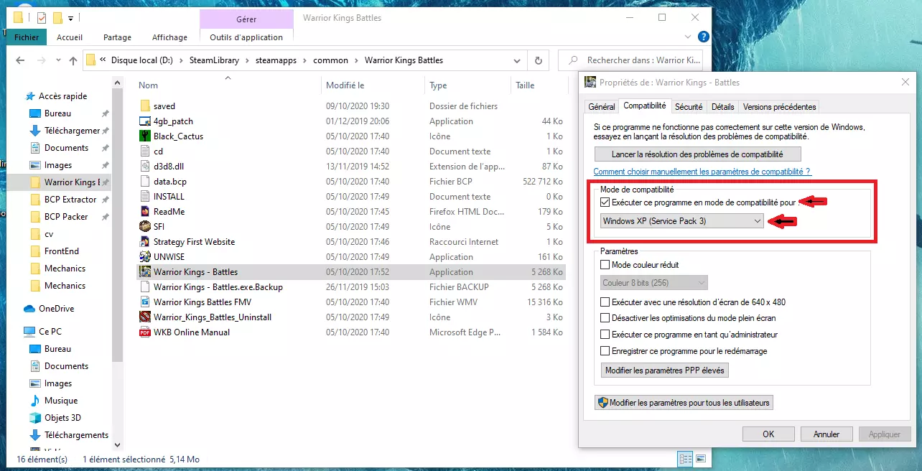Click the Warrior_Kings_Battles_Uninstall icon
Viewport: 922px width, 471px height.
[144, 317]
